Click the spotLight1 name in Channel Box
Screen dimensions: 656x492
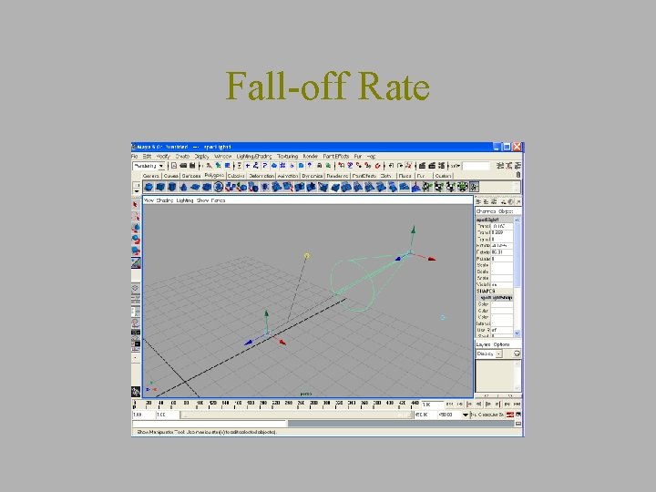tap(487, 220)
